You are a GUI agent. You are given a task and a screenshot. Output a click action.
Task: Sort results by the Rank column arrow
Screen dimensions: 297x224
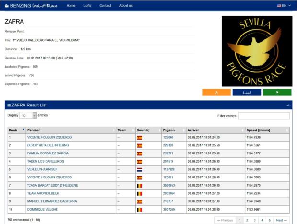tap(23, 130)
